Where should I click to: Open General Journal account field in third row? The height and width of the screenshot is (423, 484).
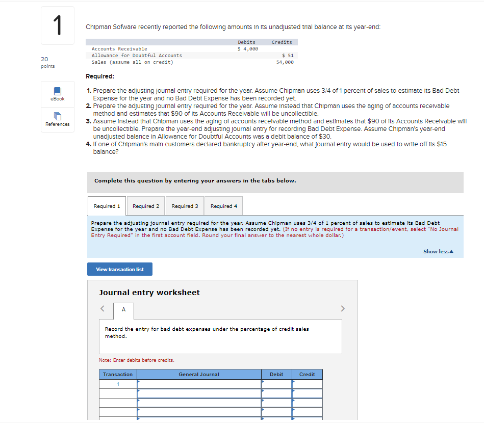point(199,403)
